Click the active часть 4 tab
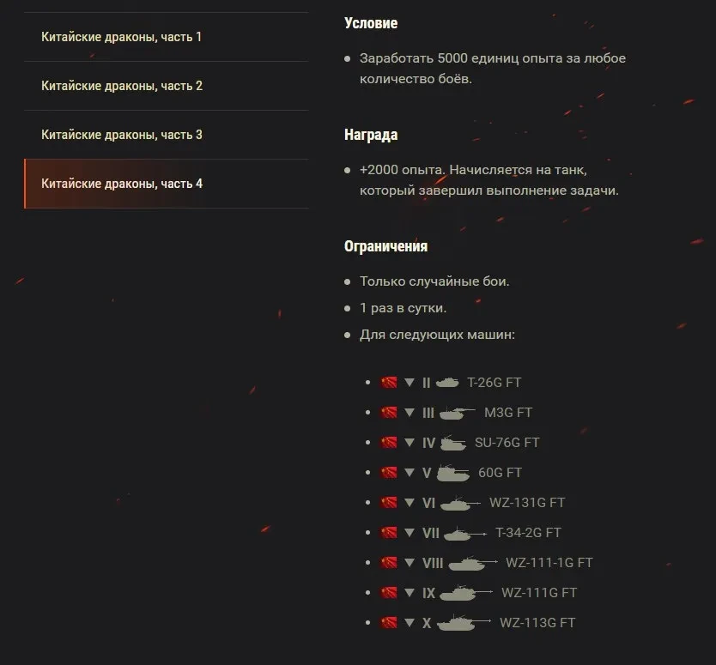The height and width of the screenshot is (665, 716). 167,184
